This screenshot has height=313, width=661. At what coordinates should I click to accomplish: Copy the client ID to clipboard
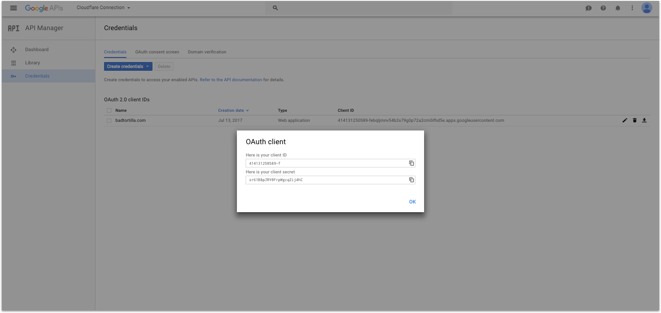click(411, 163)
